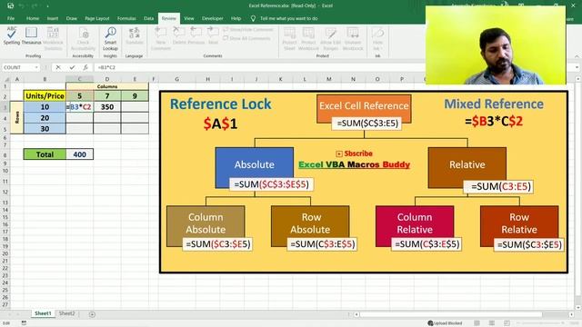Click Excel VBA Macros Buddy link
The image size is (582, 327).
[354, 164]
